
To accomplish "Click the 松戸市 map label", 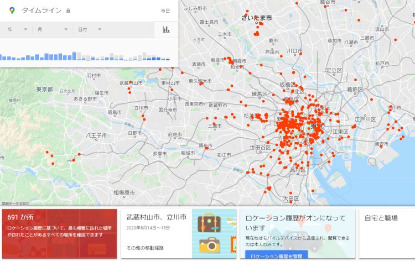I will [382, 64].
